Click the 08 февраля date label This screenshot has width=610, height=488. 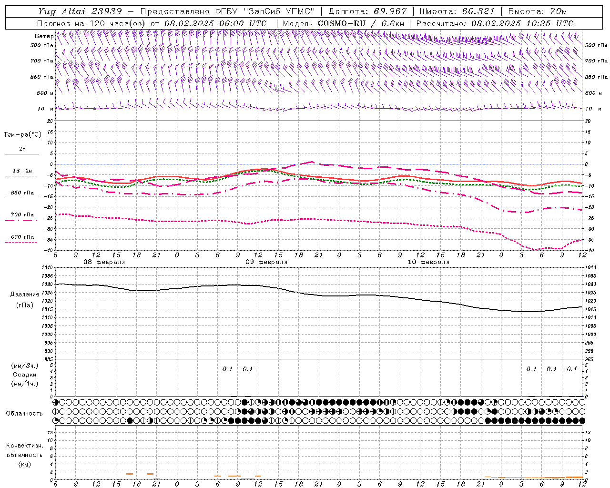pos(104,262)
